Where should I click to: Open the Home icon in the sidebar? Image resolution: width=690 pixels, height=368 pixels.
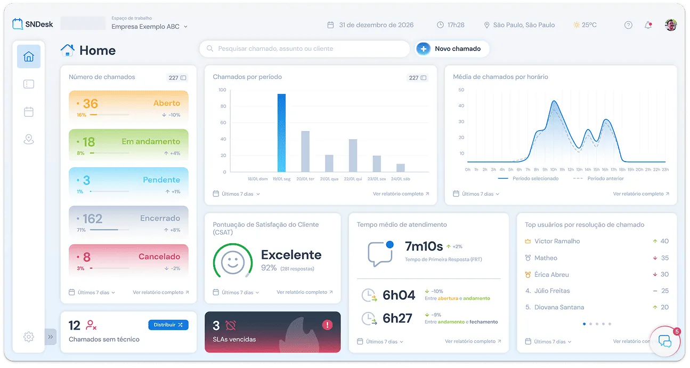(x=29, y=57)
